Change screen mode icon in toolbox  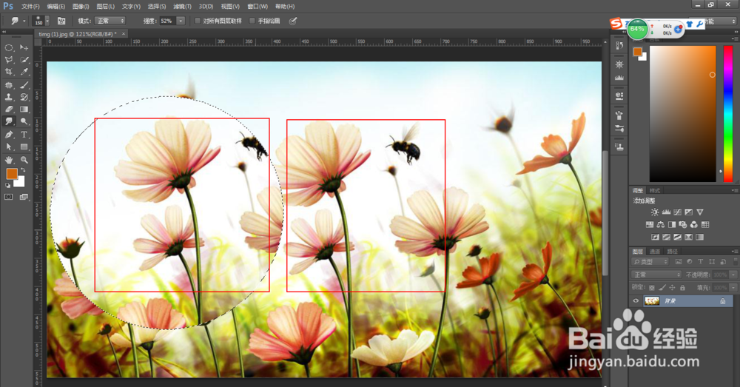24,197
